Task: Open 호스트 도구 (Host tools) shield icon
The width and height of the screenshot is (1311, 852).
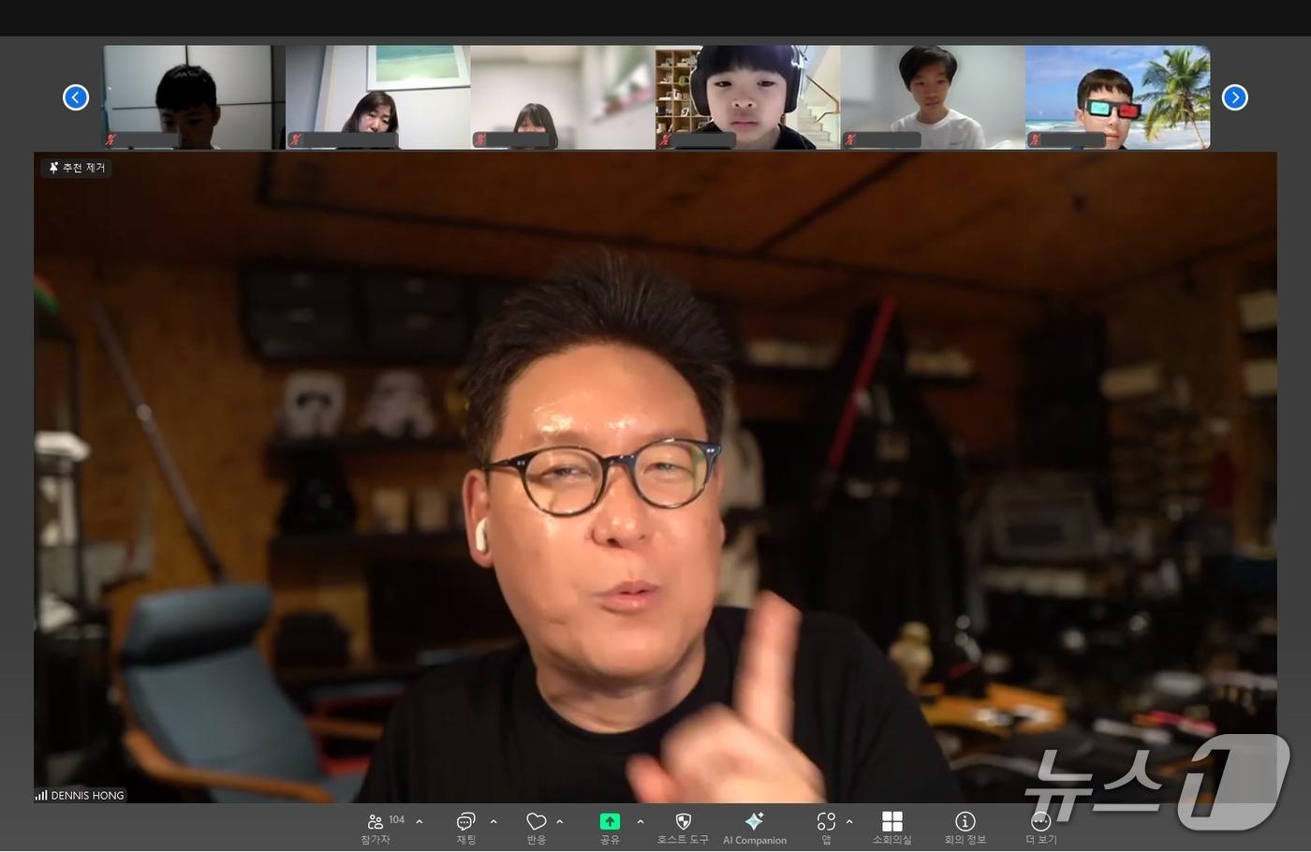Action: point(682,822)
